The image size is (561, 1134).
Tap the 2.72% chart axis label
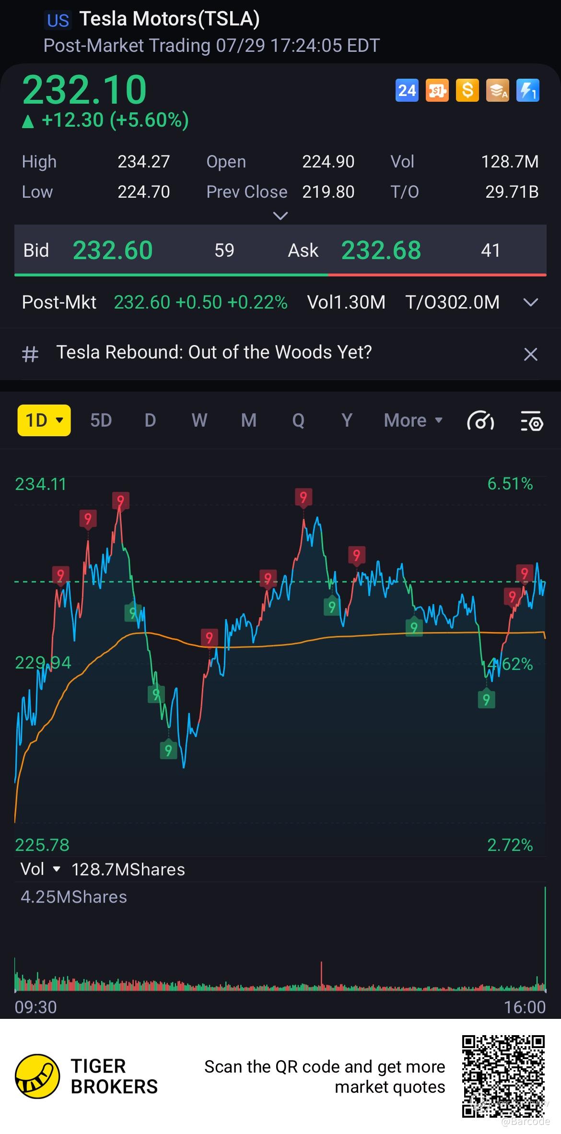pyautogui.click(x=510, y=845)
